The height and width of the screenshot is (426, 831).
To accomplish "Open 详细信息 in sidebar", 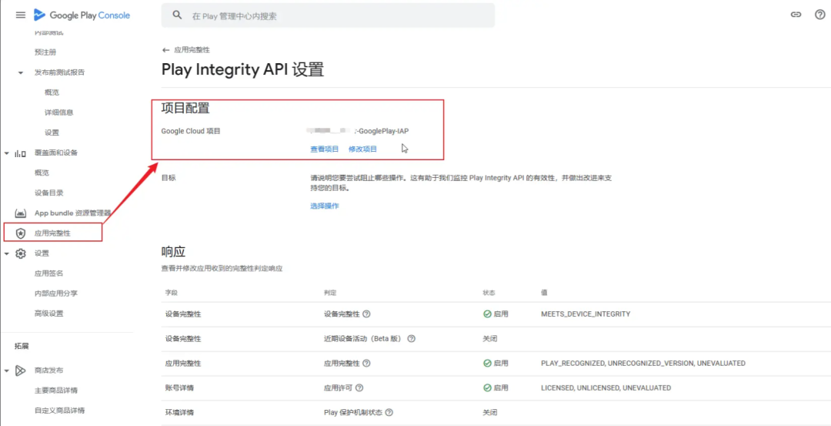I will pos(58,112).
